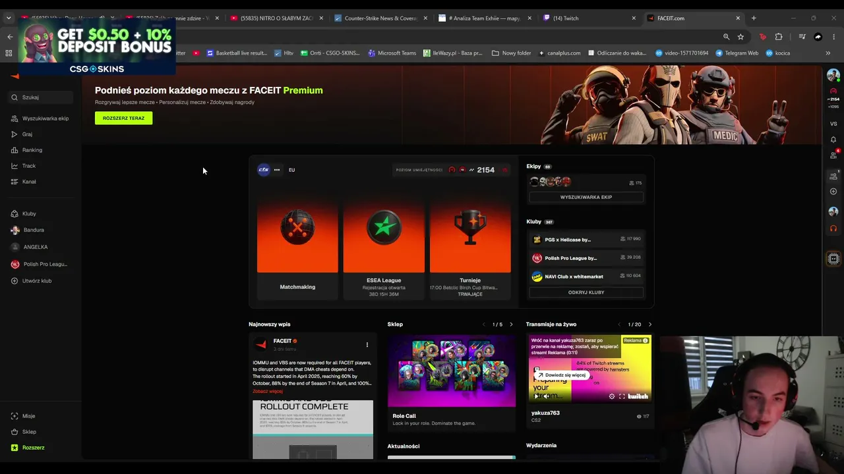
Task: Click the Szukaj search field
Action: (x=41, y=97)
